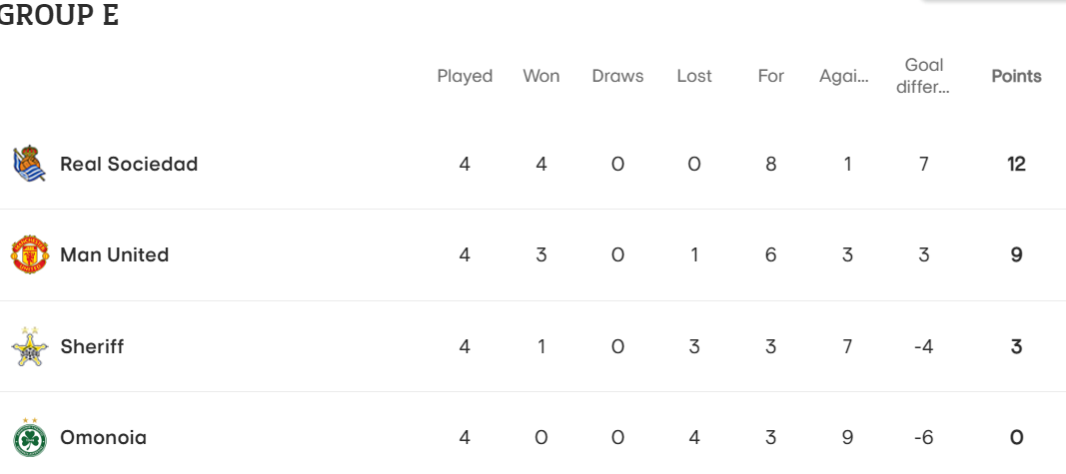Viewport: 1066px width, 474px height.
Task: Sort by the Points column header
Action: coord(1016,76)
